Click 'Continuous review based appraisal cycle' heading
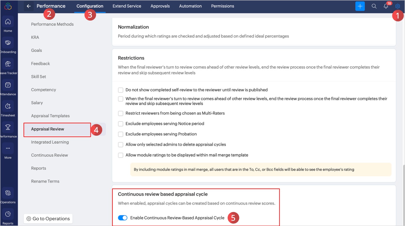 tap(163, 194)
